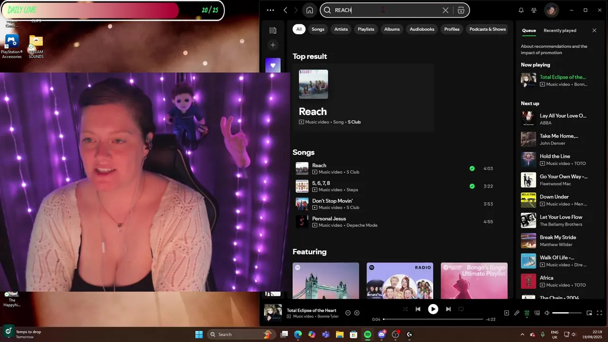
Task: Enter full screen player mode
Action: coord(599,313)
